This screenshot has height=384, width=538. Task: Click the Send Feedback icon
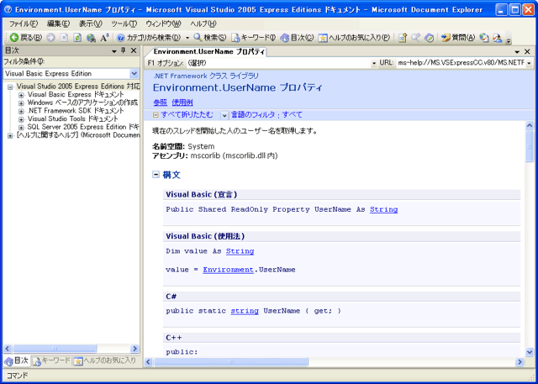coord(497,37)
